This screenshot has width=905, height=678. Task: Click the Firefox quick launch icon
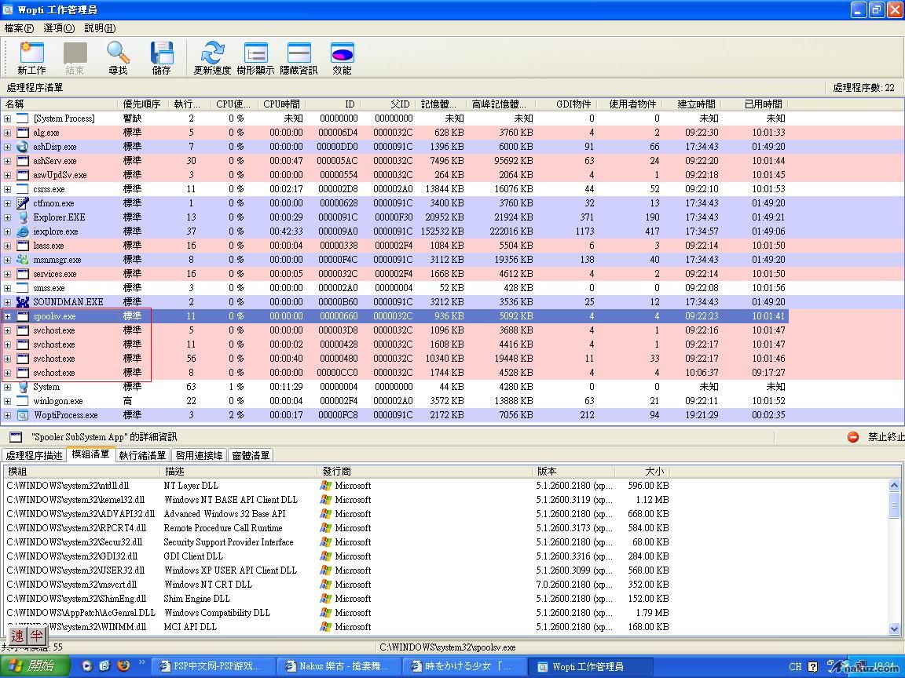coord(123,666)
